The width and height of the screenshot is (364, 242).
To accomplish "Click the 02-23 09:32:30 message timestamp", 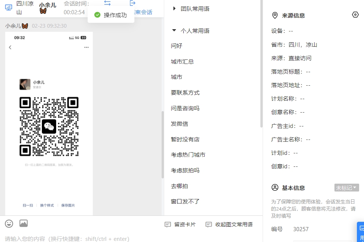I will click(49, 26).
